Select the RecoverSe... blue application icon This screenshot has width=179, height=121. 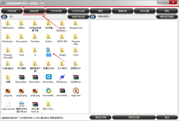coord(49,77)
